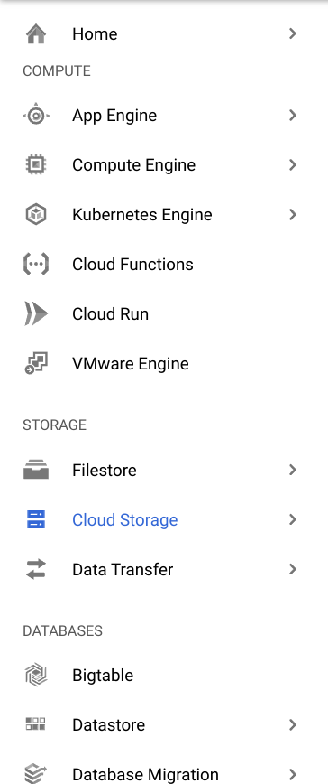Go to the Database Migration label
The image size is (328, 784).
[145, 774]
